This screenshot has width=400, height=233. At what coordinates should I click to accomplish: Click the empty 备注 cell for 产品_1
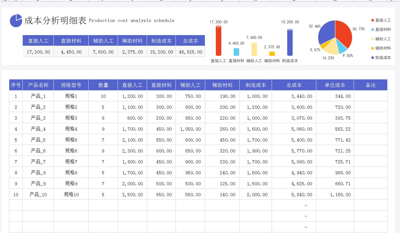tap(370, 96)
